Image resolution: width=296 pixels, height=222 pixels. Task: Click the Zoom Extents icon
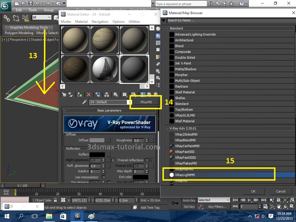285,200
